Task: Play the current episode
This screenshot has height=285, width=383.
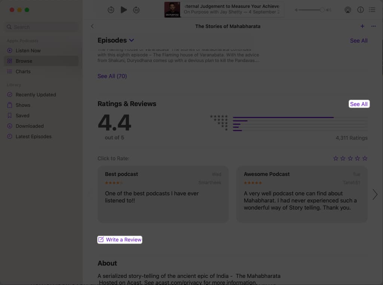Action: pyautogui.click(x=124, y=10)
